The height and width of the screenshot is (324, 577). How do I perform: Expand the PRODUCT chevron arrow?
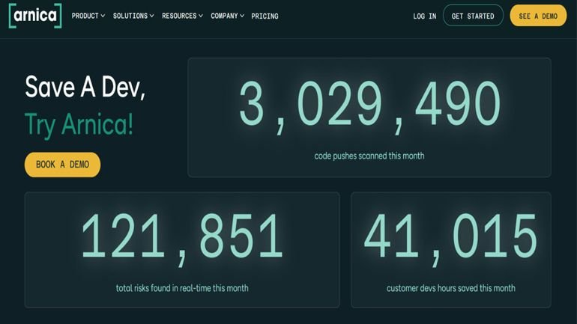[x=103, y=16]
